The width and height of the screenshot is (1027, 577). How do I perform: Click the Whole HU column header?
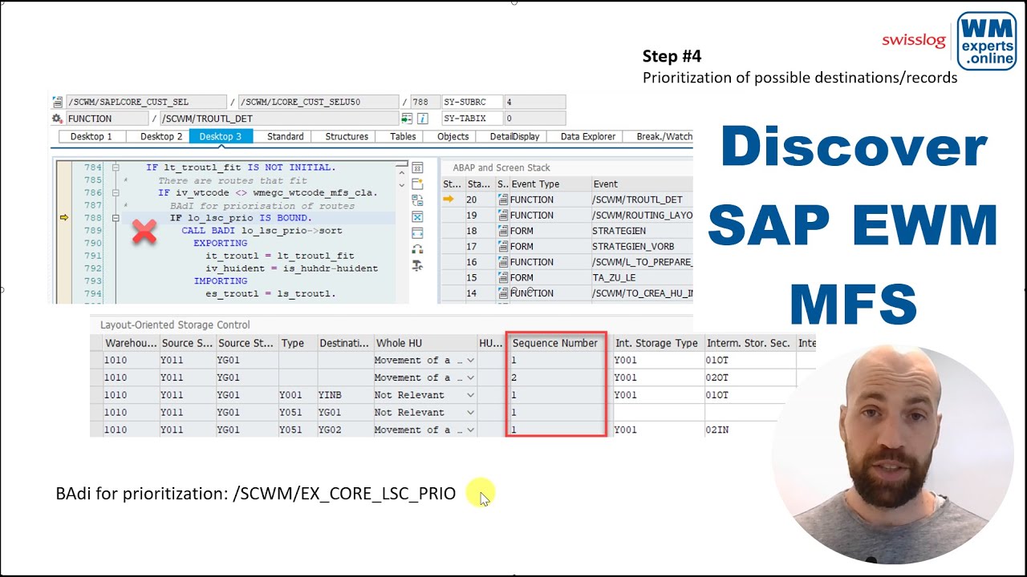coord(424,343)
